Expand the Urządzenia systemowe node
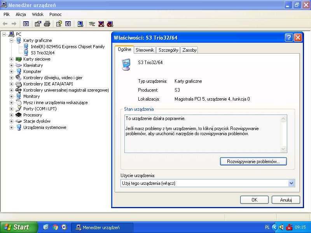Image resolution: width=311 pixels, height=233 pixels. coord(12,127)
